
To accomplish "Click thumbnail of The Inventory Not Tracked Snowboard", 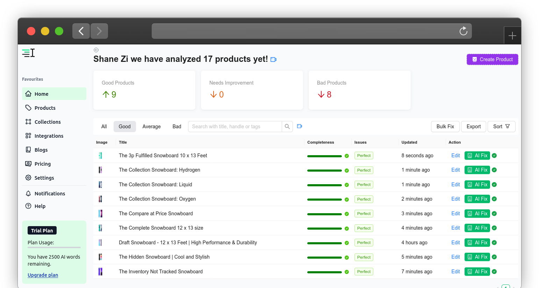I will pyautogui.click(x=100, y=272).
